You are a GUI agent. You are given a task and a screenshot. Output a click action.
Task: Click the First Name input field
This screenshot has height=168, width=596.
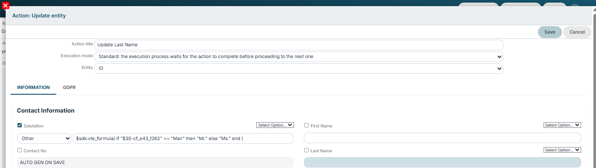pos(442,138)
